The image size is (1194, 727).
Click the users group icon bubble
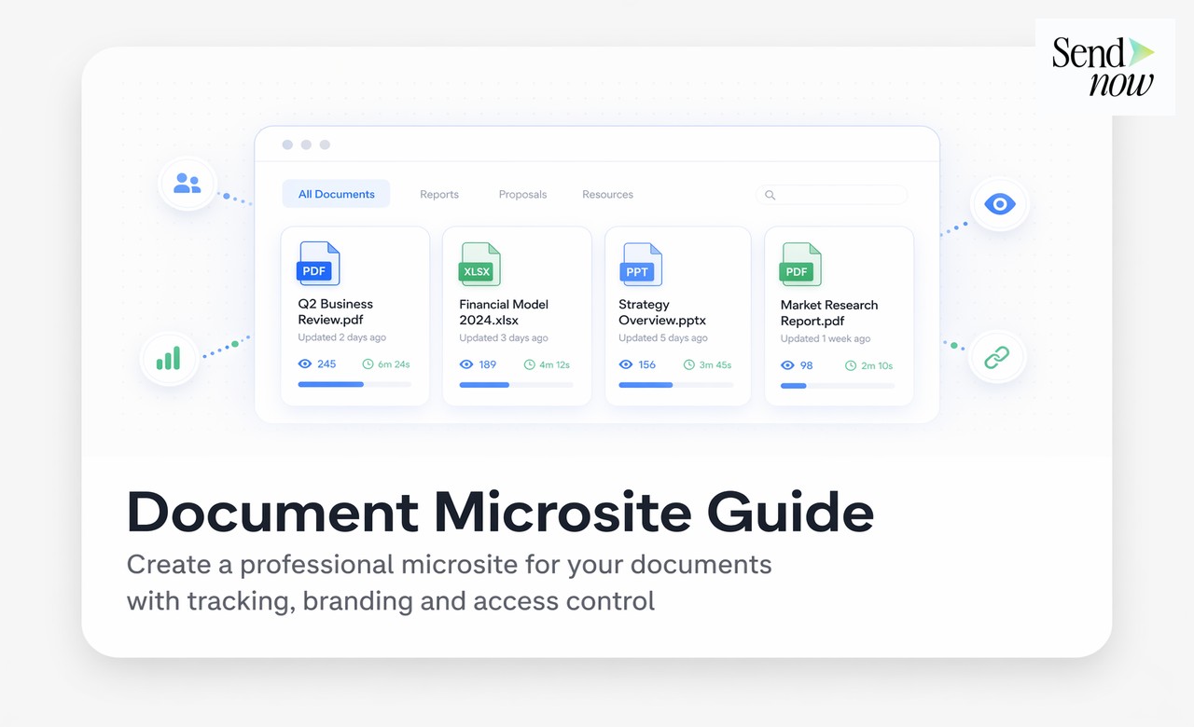pos(187,184)
